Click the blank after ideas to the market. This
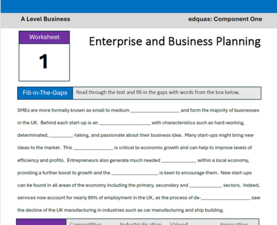The width and height of the screenshot is (277, 225). [93, 148]
